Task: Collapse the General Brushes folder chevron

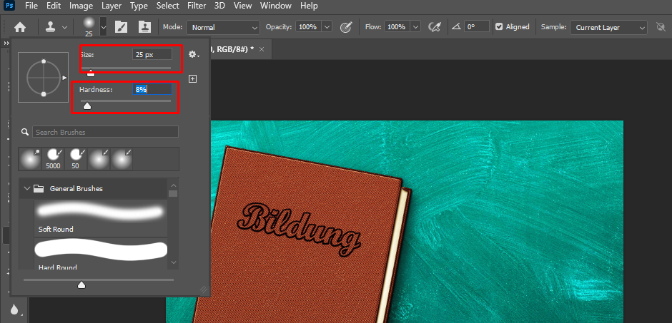Action: point(27,188)
